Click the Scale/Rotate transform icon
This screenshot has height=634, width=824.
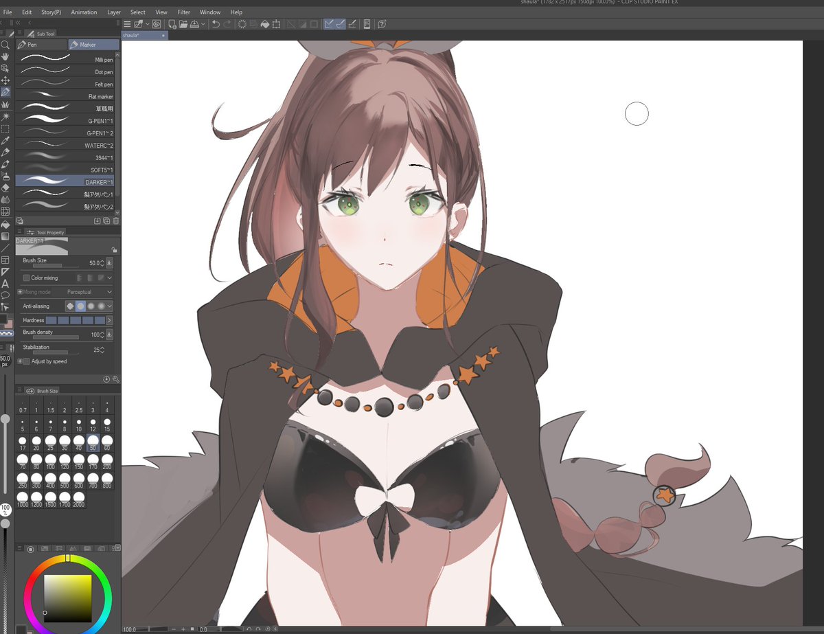click(277, 24)
